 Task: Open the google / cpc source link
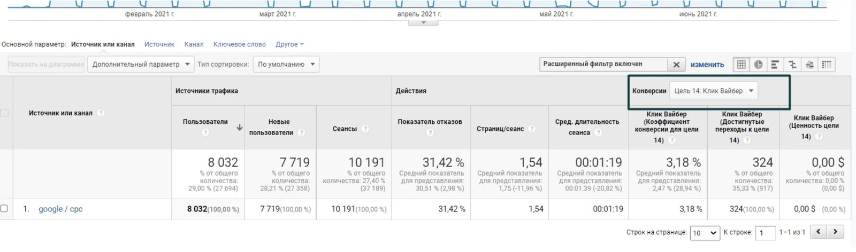tap(60, 209)
